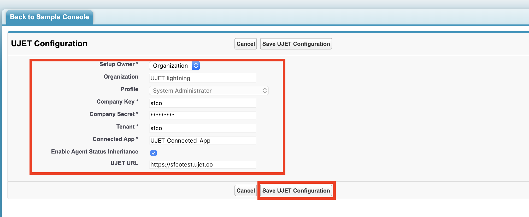Image resolution: width=529 pixels, height=217 pixels.
Task: Click the bottom Save UJET Configuration button
Action: coord(296,191)
